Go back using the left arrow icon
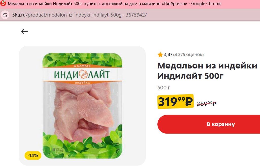Screen dimensions: 260x168 click(x=25, y=31)
